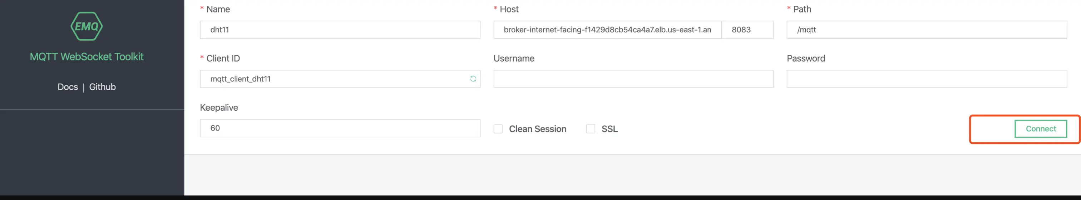Image resolution: width=1081 pixels, height=200 pixels.
Task: Click the empty Password field
Action: pos(927,79)
